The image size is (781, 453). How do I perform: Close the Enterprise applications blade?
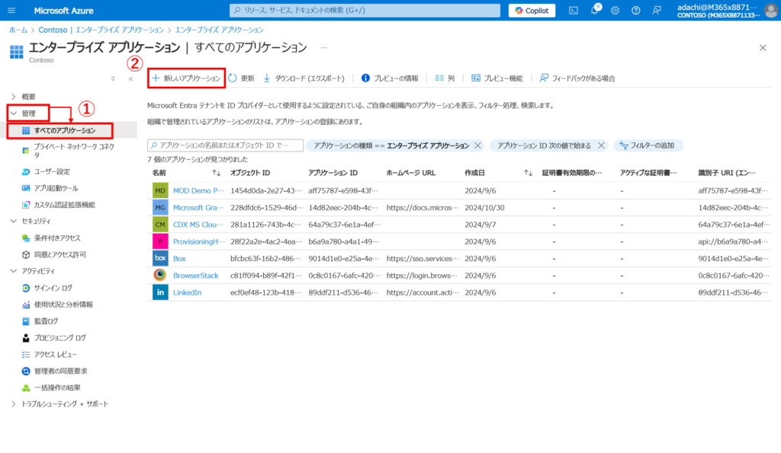click(763, 48)
